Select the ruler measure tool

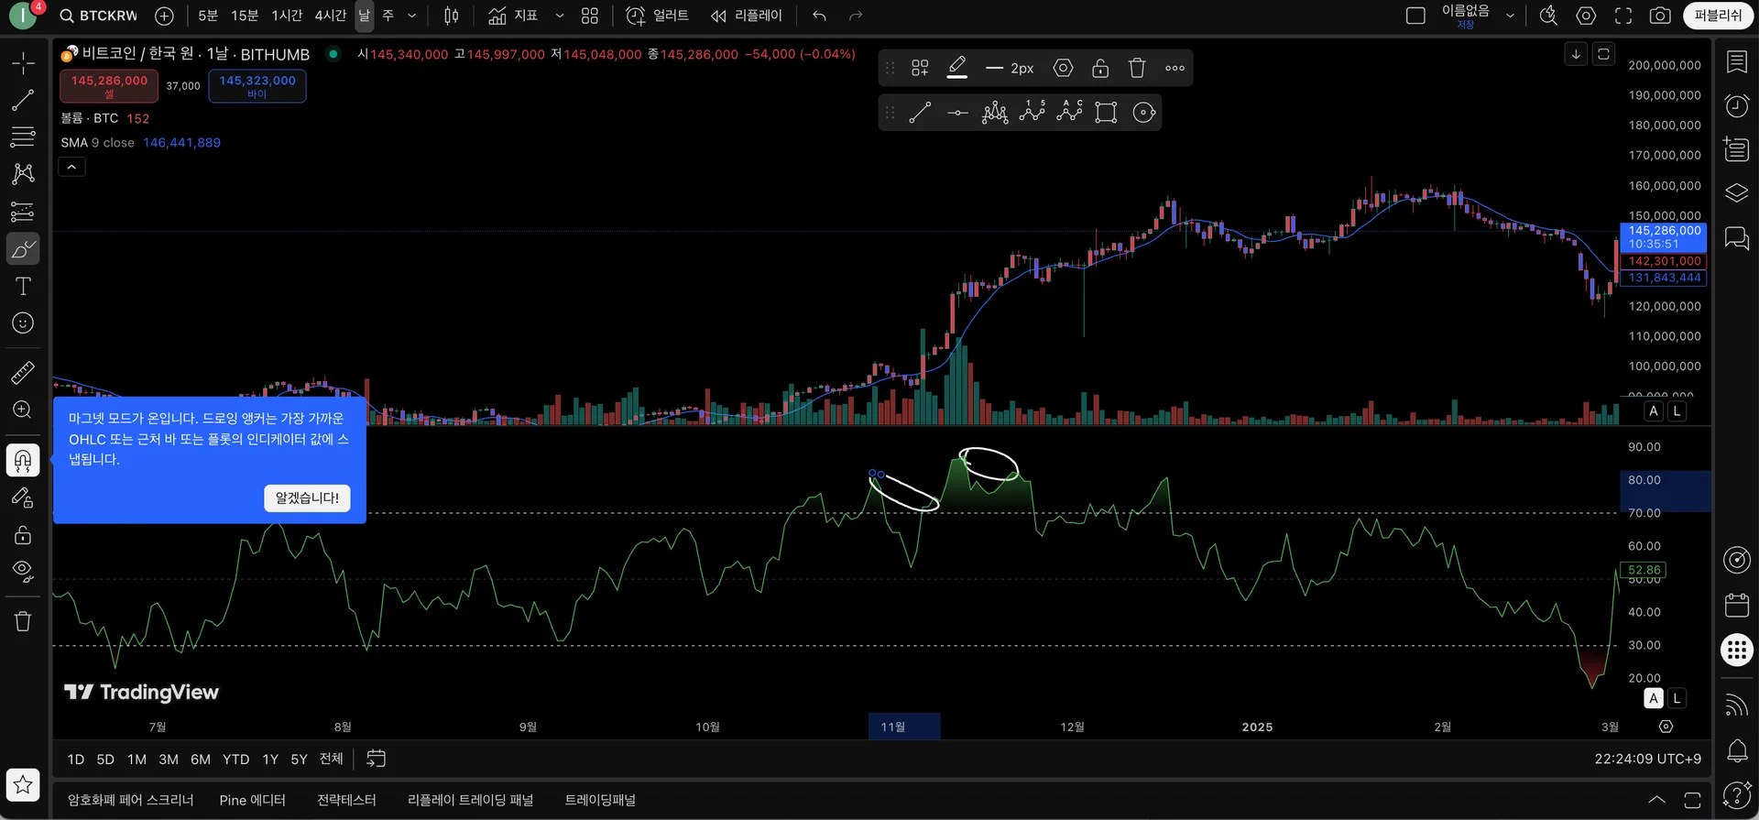coord(23,372)
